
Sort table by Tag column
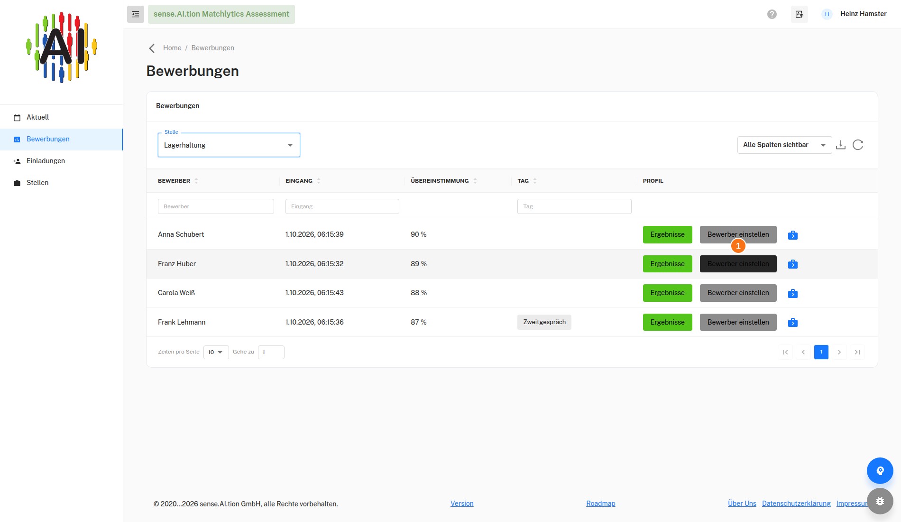coord(535,181)
